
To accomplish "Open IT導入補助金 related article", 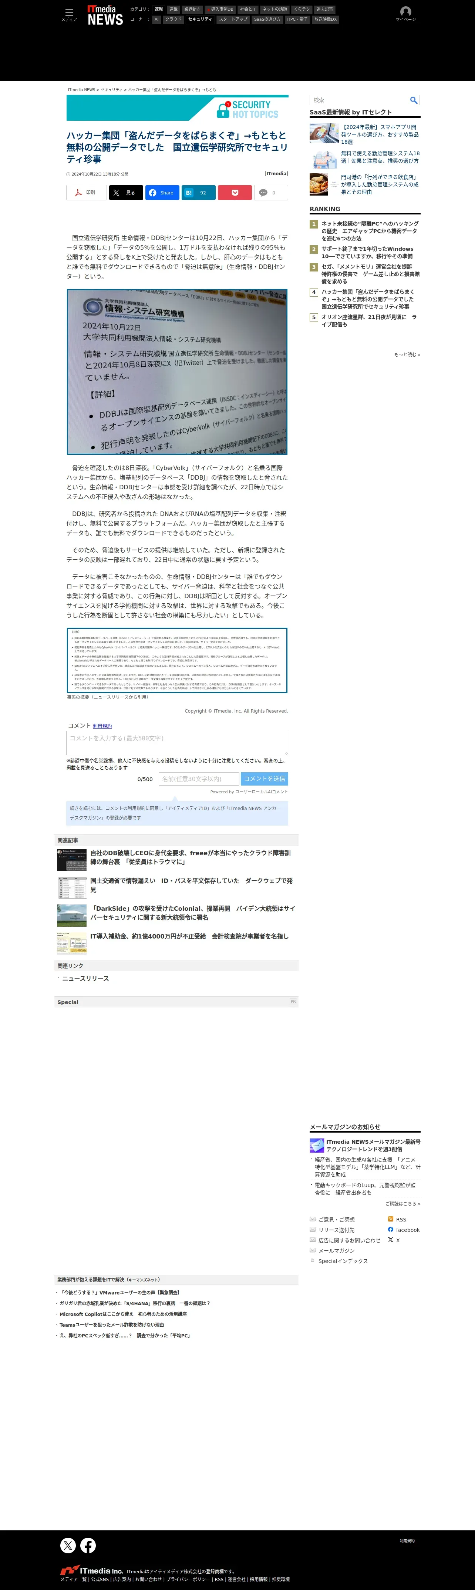I will [x=189, y=936].
